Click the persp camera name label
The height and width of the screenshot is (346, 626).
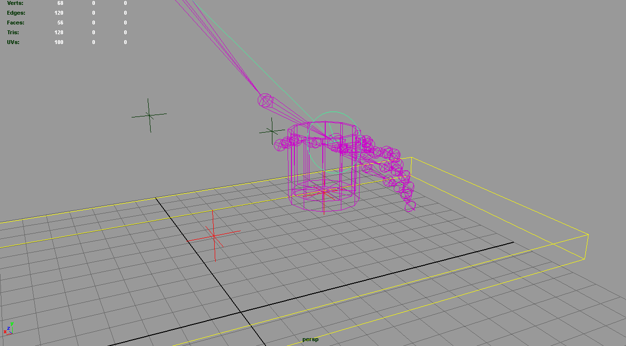coord(310,339)
